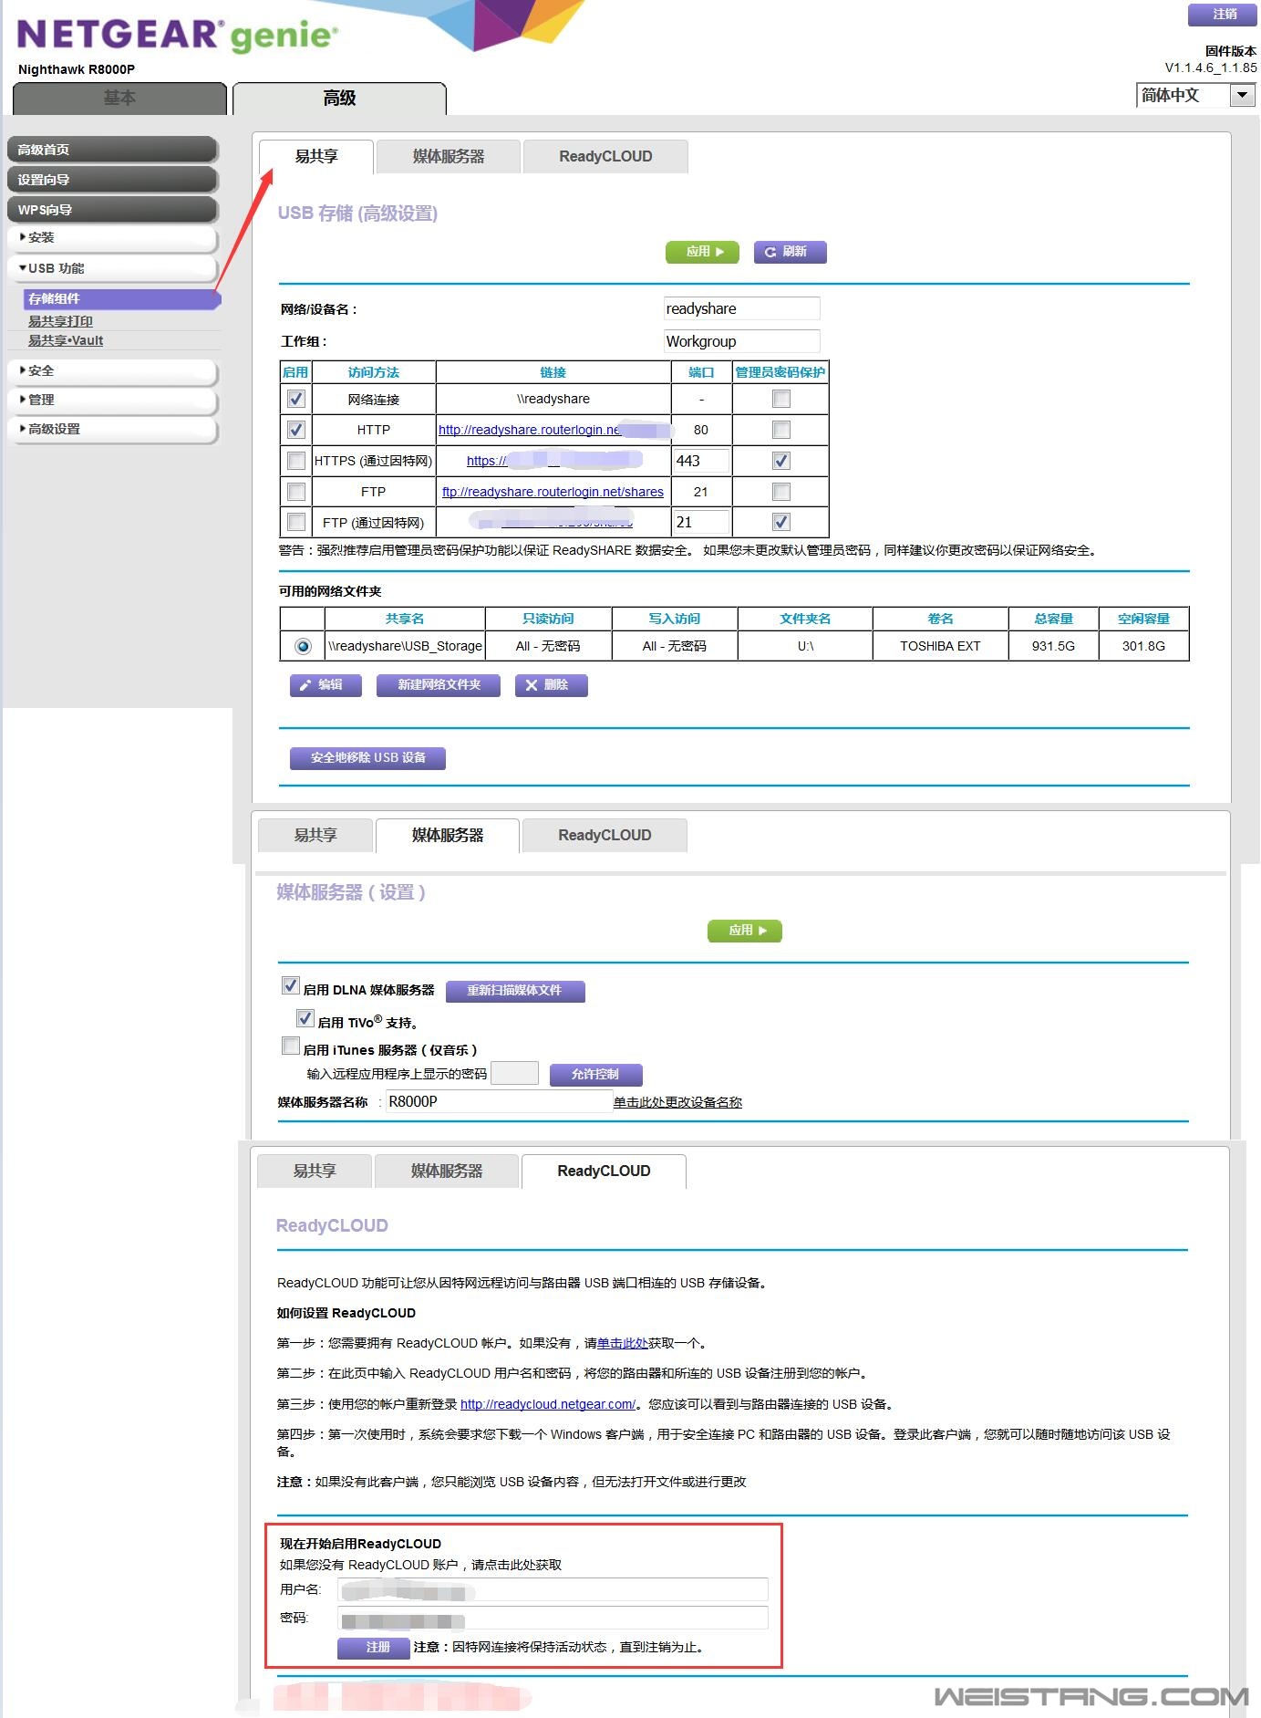The image size is (1261, 1718).
Task: Click the FTP internet port 21 field
Action: pyautogui.click(x=701, y=522)
